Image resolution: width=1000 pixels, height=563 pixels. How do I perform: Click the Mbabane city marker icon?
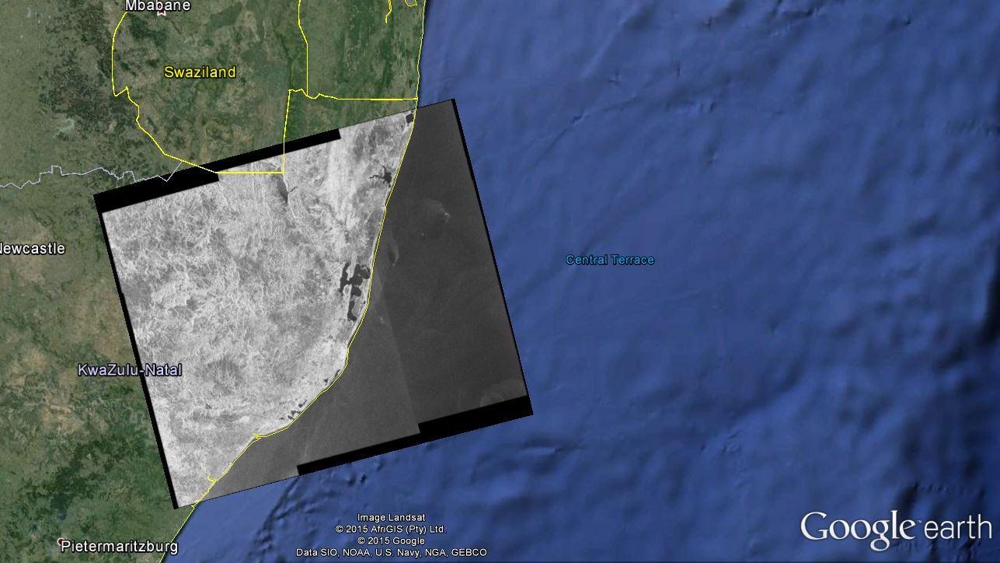pos(161,13)
